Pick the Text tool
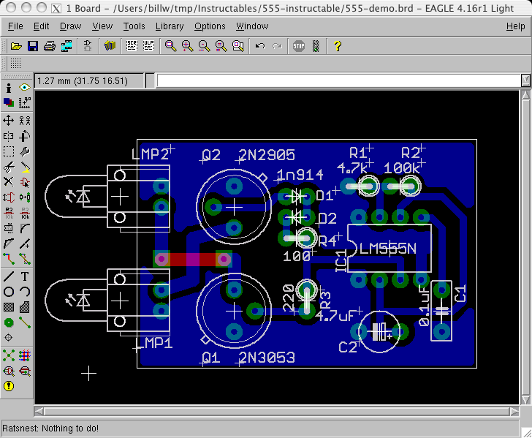This screenshot has height=438, width=532. [x=25, y=276]
